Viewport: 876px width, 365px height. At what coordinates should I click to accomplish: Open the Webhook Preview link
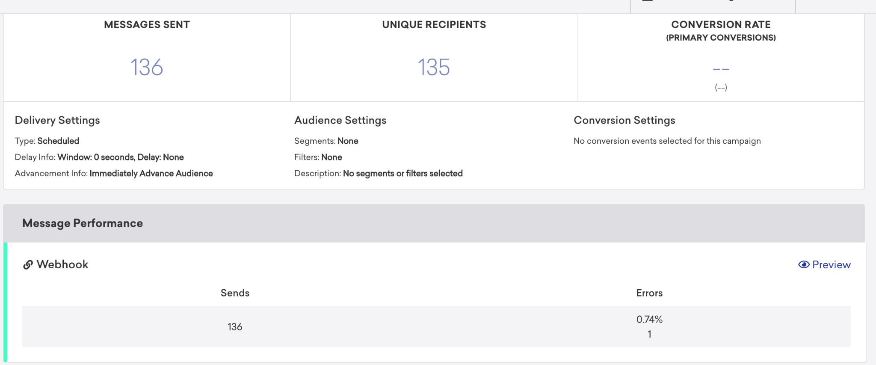(x=831, y=265)
